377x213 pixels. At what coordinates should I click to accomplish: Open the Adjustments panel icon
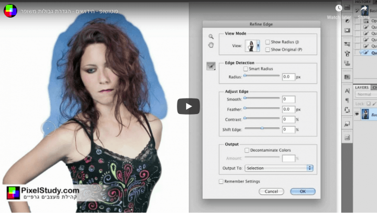(x=347, y=21)
